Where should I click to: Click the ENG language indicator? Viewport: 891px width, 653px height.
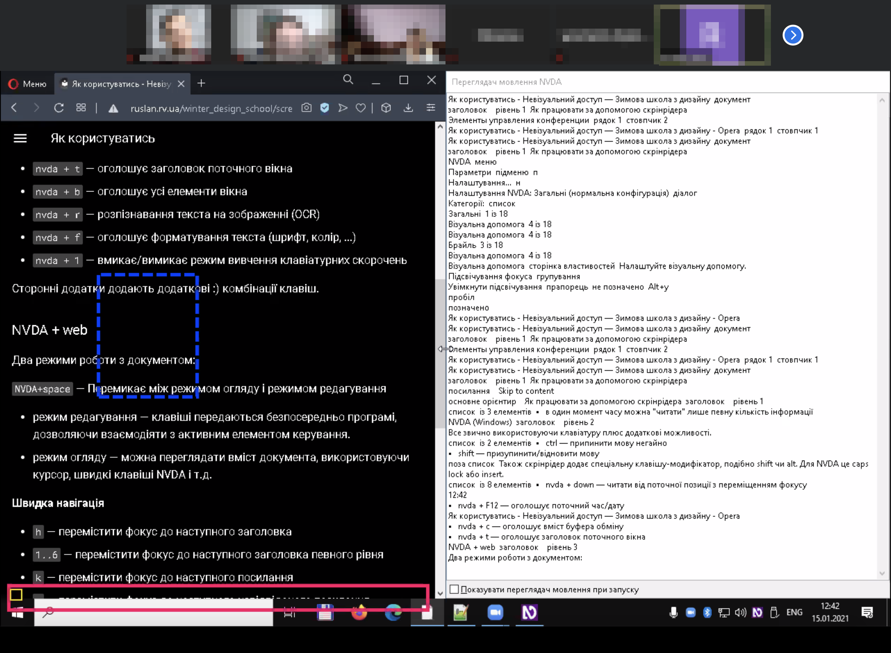(x=794, y=612)
